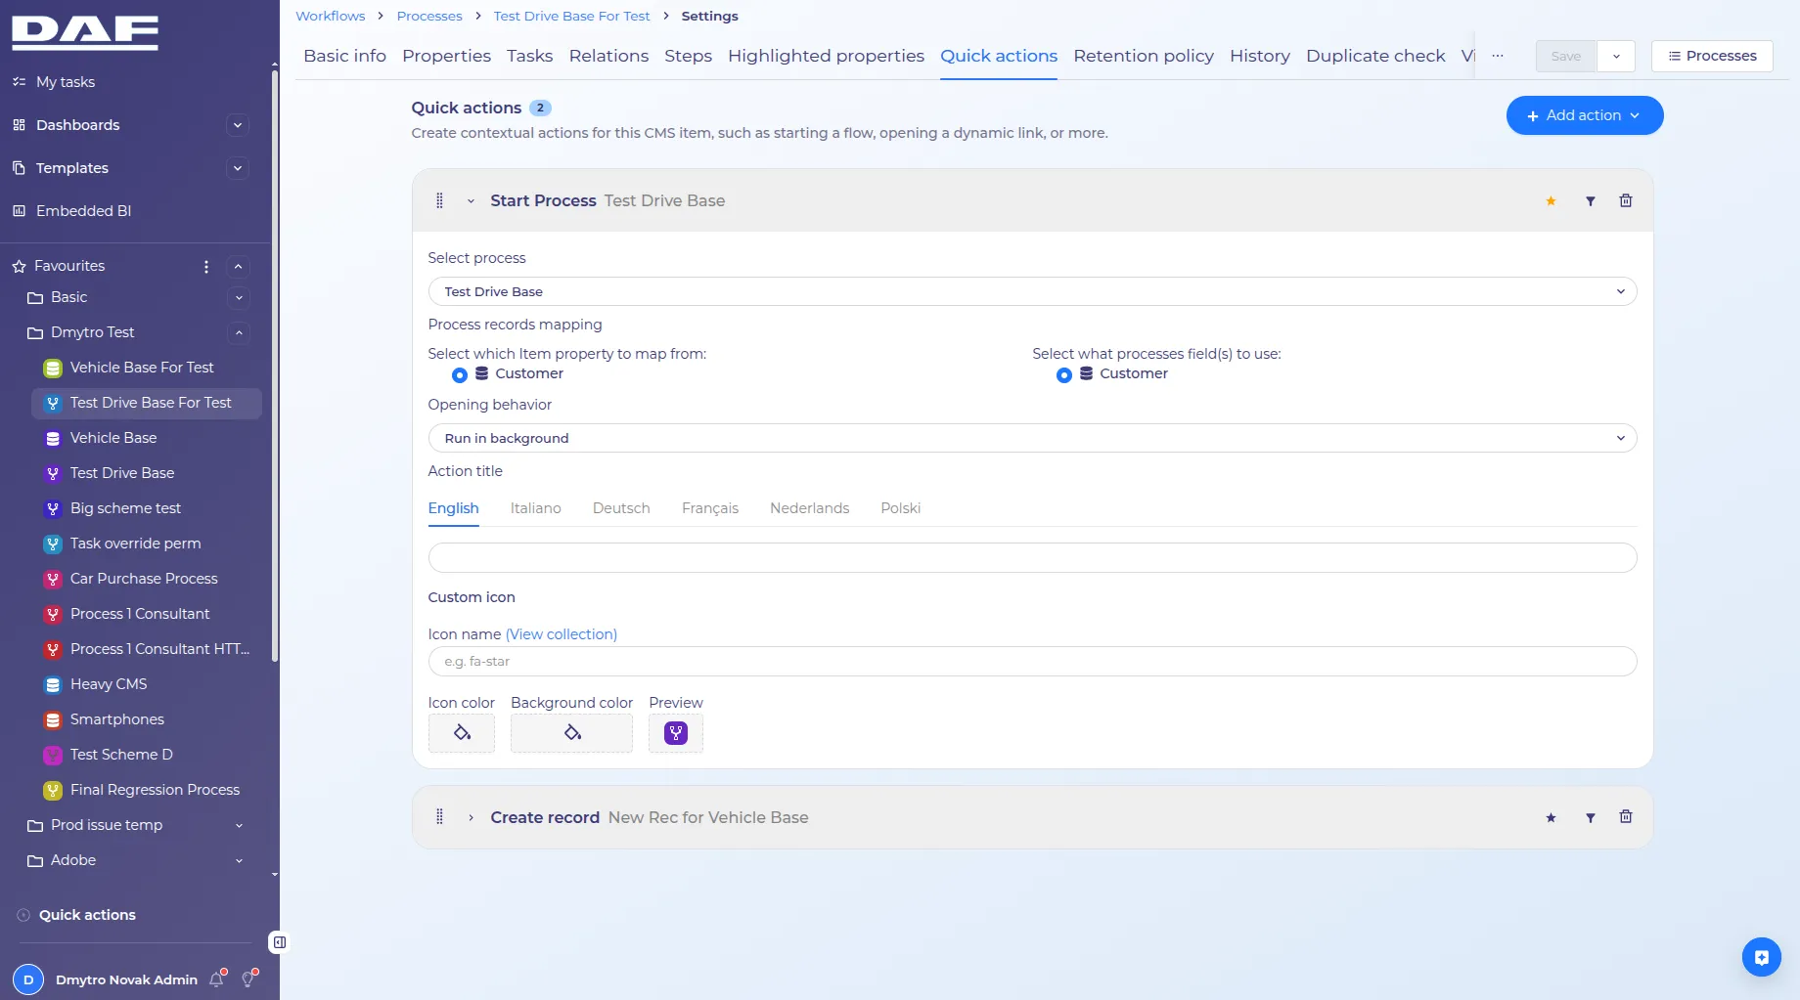Open the tabs overflow ellipsis menu
Image resolution: width=1800 pixels, height=1000 pixels.
click(x=1498, y=56)
